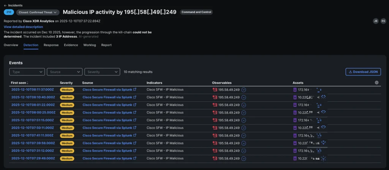Open Cisco Secure Firewall via Splunk in 07:29:49 row
389x170 pixels.
point(107,158)
